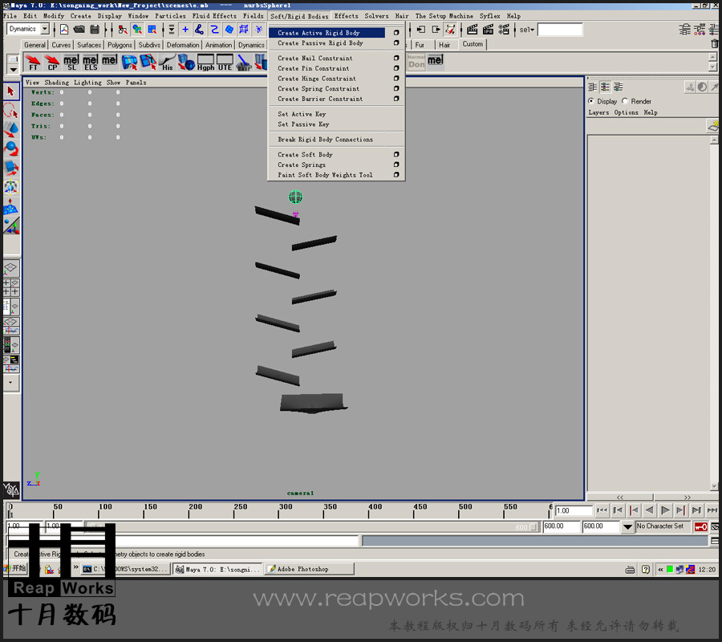The width and height of the screenshot is (722, 642).
Task: Run the mel ELS shelf script
Action: [91, 62]
